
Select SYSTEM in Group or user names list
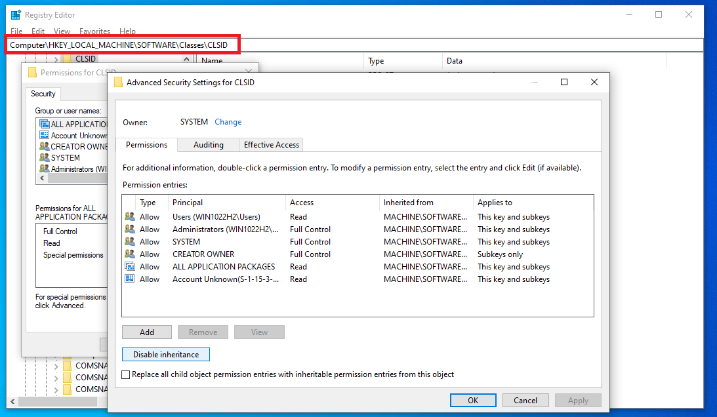[x=66, y=157]
